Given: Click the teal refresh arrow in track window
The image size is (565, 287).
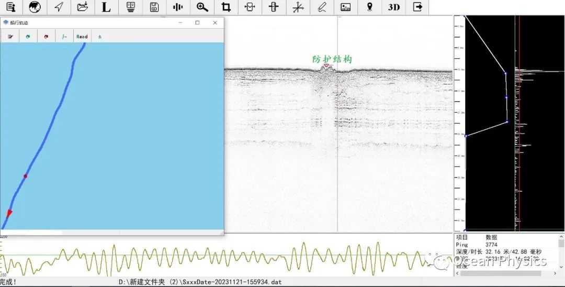Looking at the screenshot, I should click(28, 37).
